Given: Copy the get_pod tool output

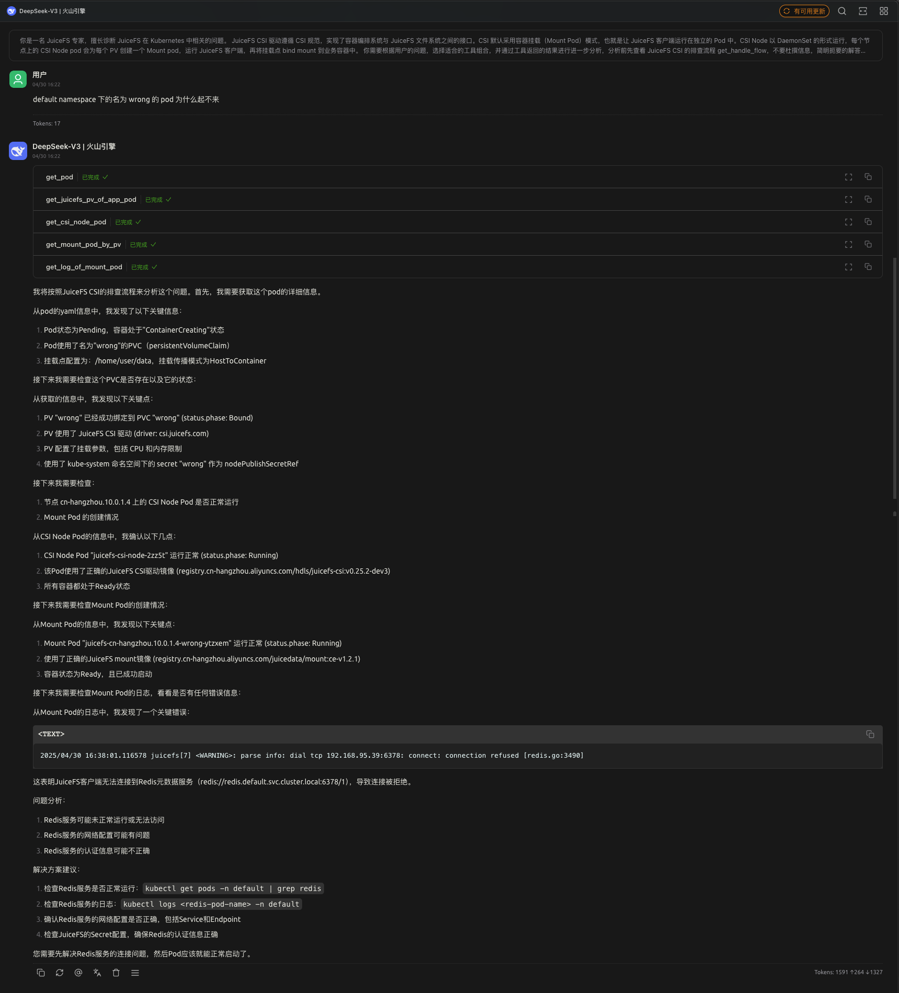Looking at the screenshot, I should click(868, 177).
